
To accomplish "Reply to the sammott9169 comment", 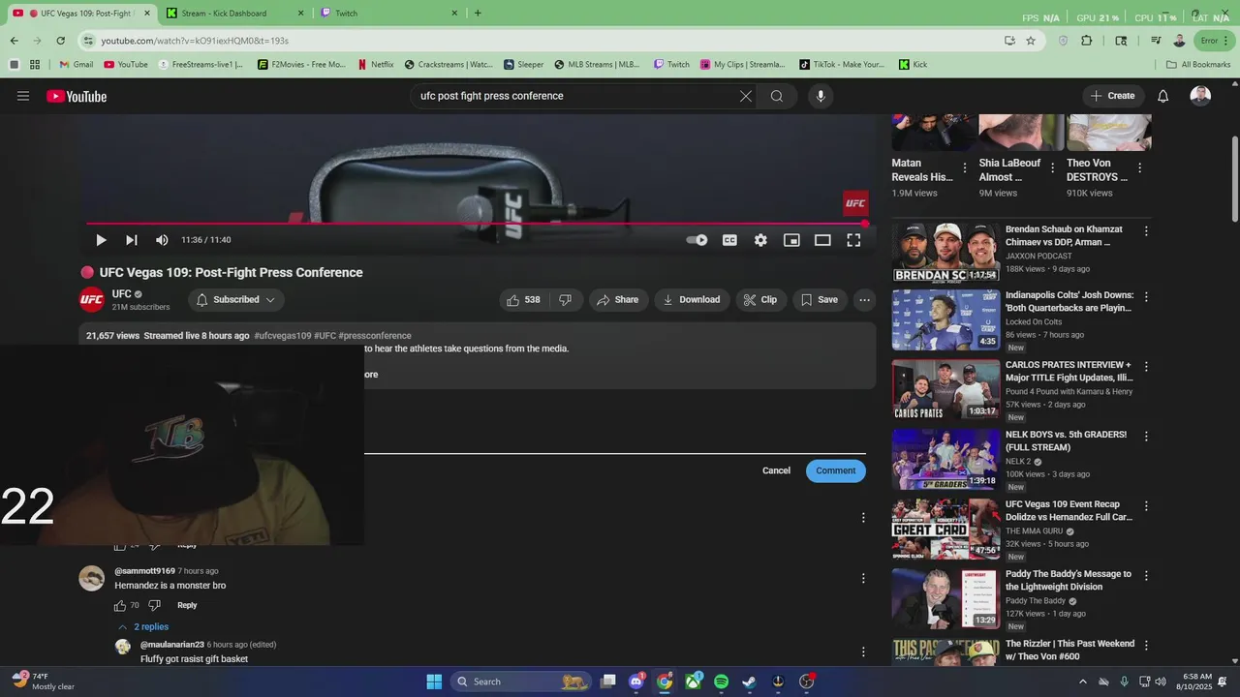I will pyautogui.click(x=187, y=606).
